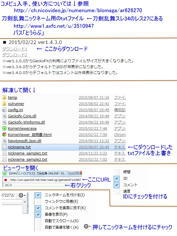Click the Chrom type cell of the html file
The image size is (177, 236).
120,135
